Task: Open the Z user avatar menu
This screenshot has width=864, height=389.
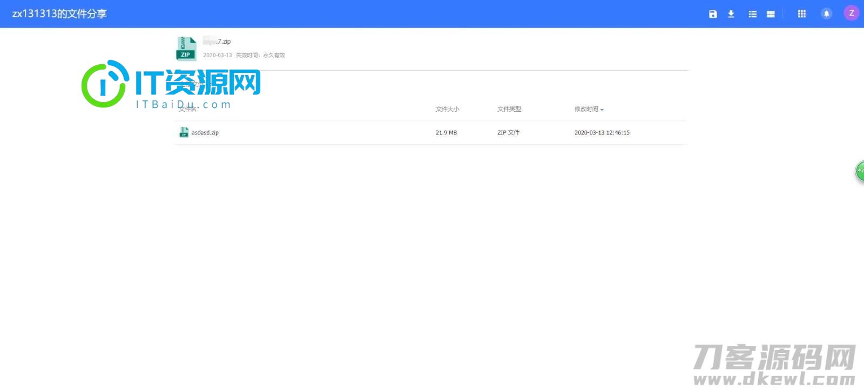Action: pyautogui.click(x=852, y=13)
